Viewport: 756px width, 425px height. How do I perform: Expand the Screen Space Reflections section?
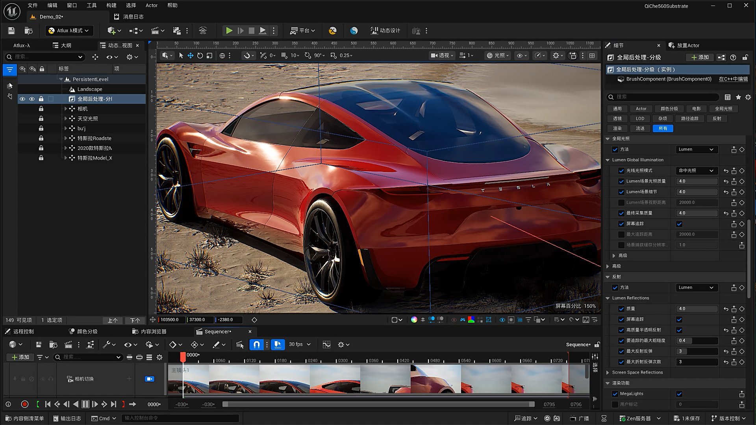click(608, 373)
